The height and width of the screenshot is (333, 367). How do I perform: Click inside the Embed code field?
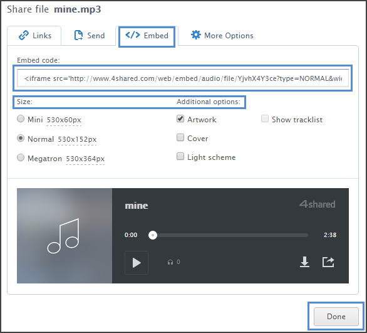tap(183, 78)
